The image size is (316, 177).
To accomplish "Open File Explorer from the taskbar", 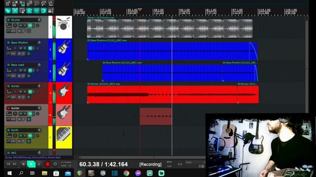I will tap(44, 173).
